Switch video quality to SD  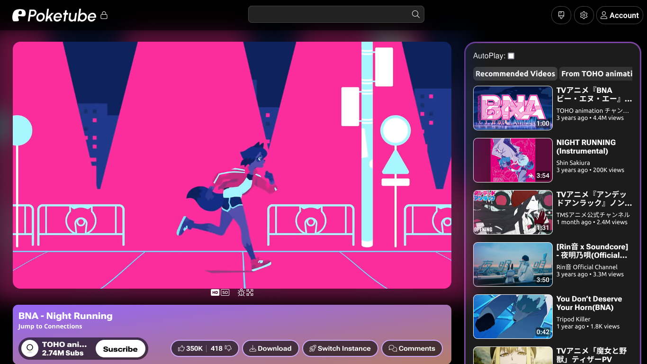pyautogui.click(x=225, y=292)
